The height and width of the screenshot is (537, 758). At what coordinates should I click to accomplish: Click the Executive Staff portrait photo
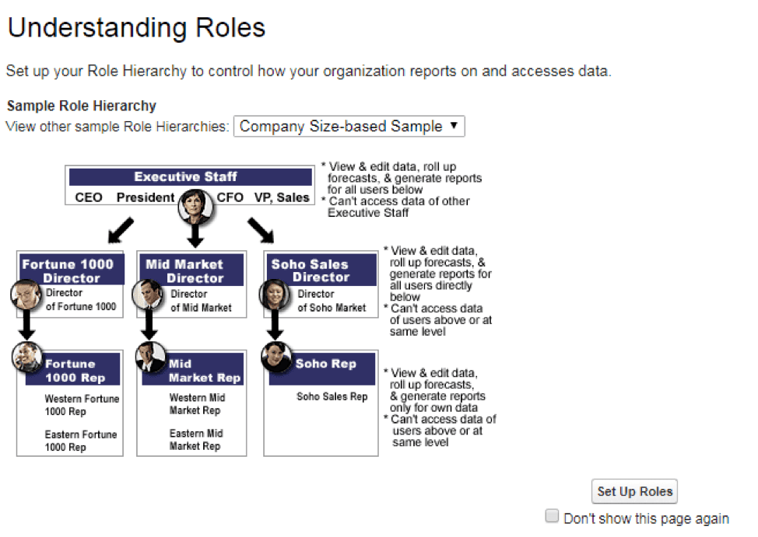(x=195, y=206)
